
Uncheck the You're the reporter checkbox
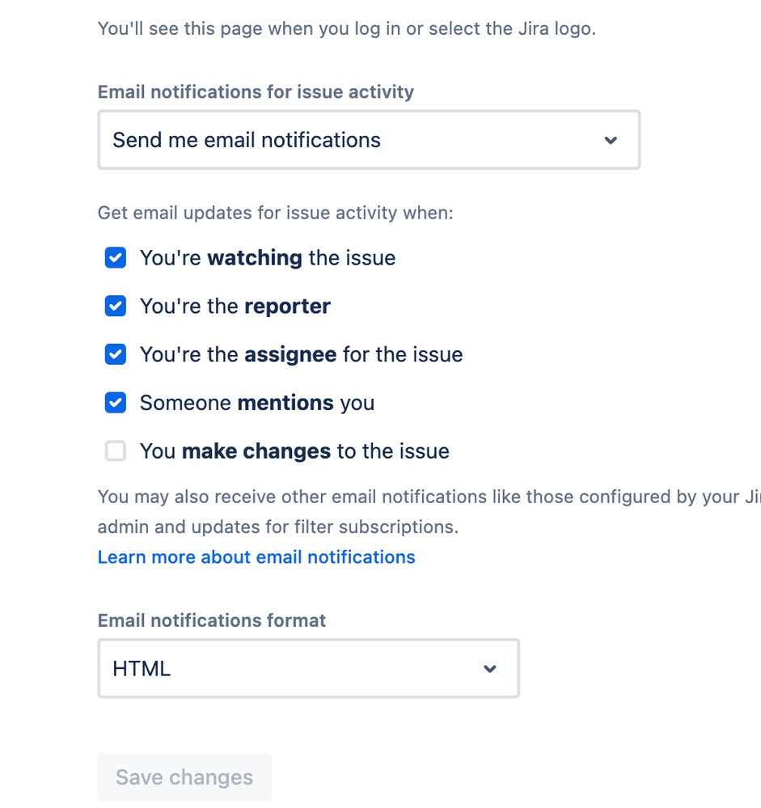[x=116, y=307]
